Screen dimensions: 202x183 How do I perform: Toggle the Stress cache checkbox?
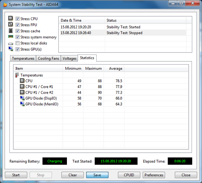[x=18, y=31]
